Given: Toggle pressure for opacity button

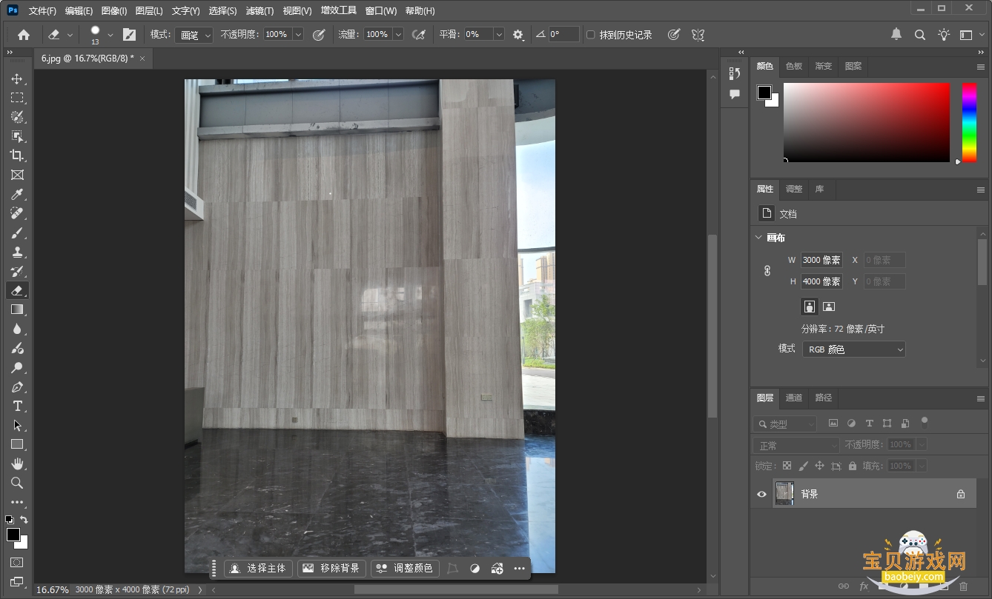Looking at the screenshot, I should click(x=319, y=35).
